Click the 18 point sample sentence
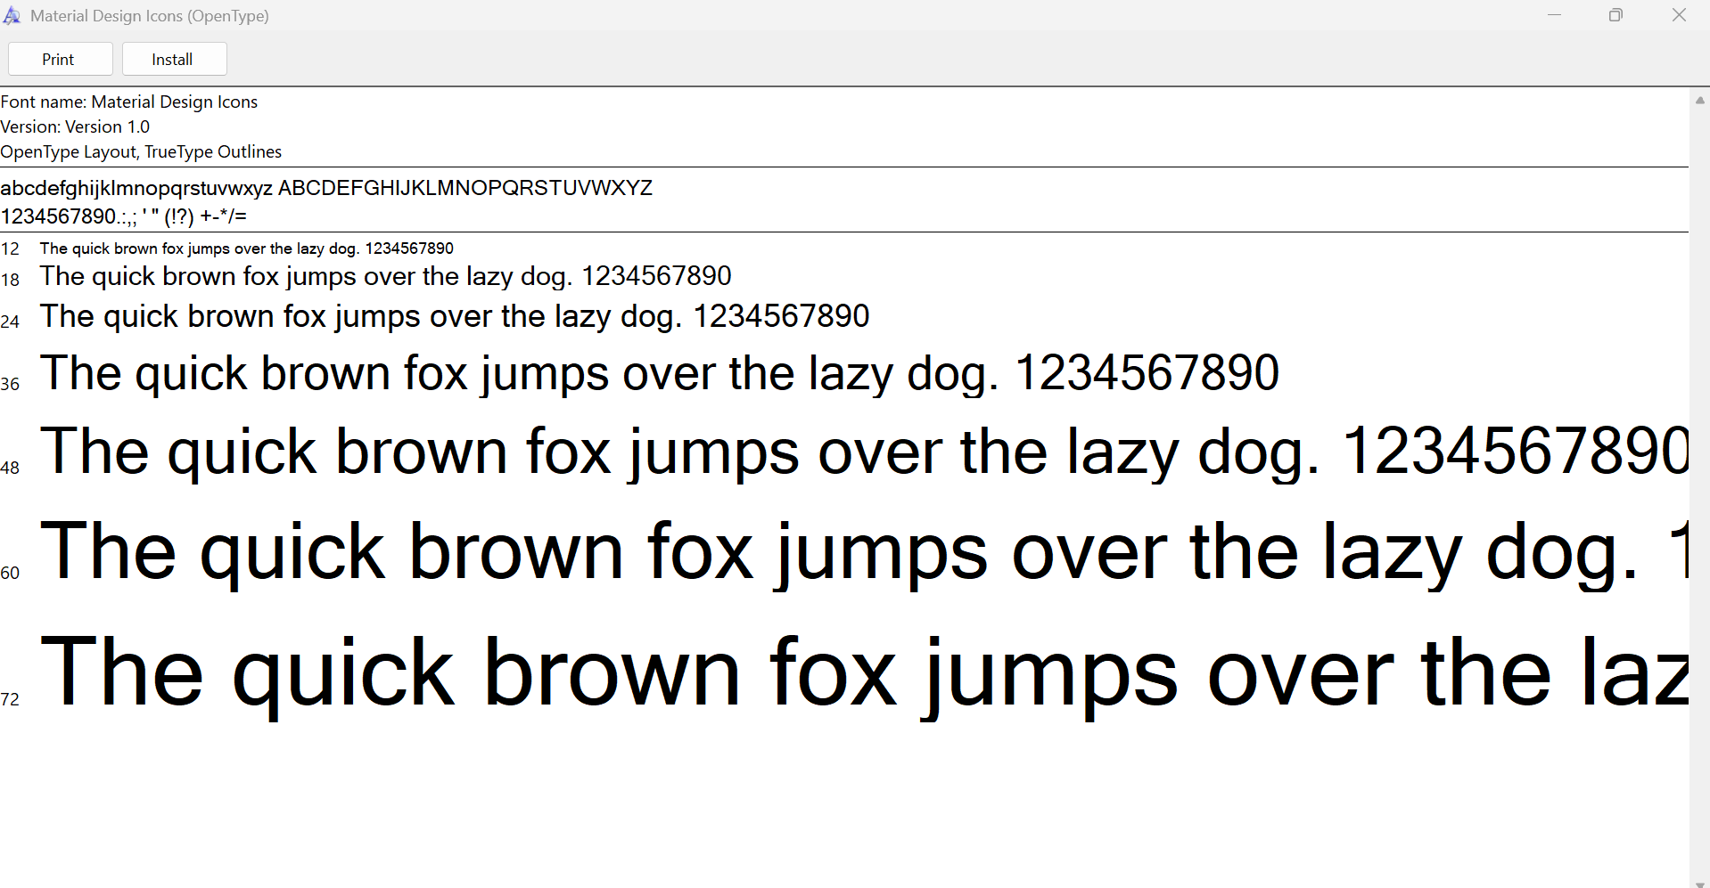Screen dimensions: 1710x888 pyautogui.click(x=385, y=277)
